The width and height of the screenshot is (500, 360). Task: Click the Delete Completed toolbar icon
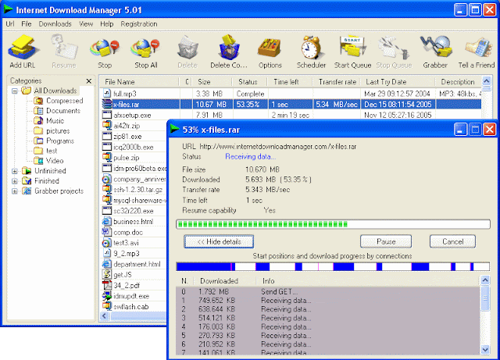click(229, 48)
